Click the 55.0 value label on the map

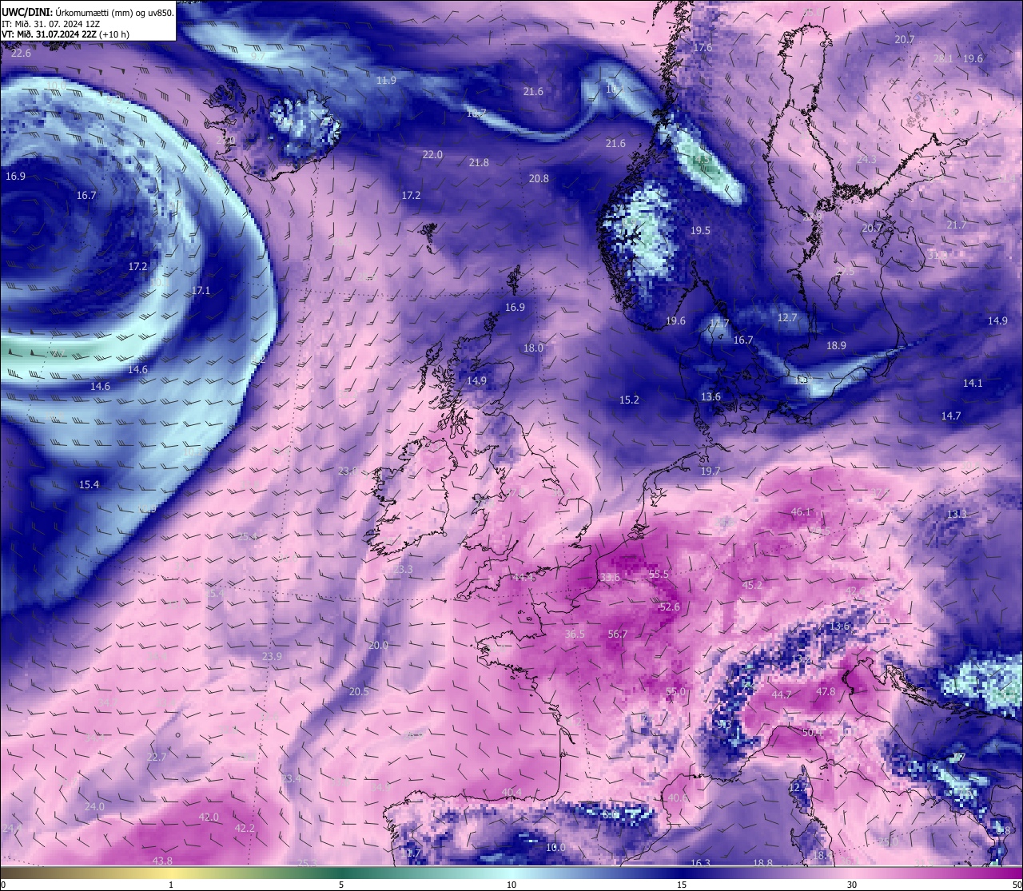(676, 692)
